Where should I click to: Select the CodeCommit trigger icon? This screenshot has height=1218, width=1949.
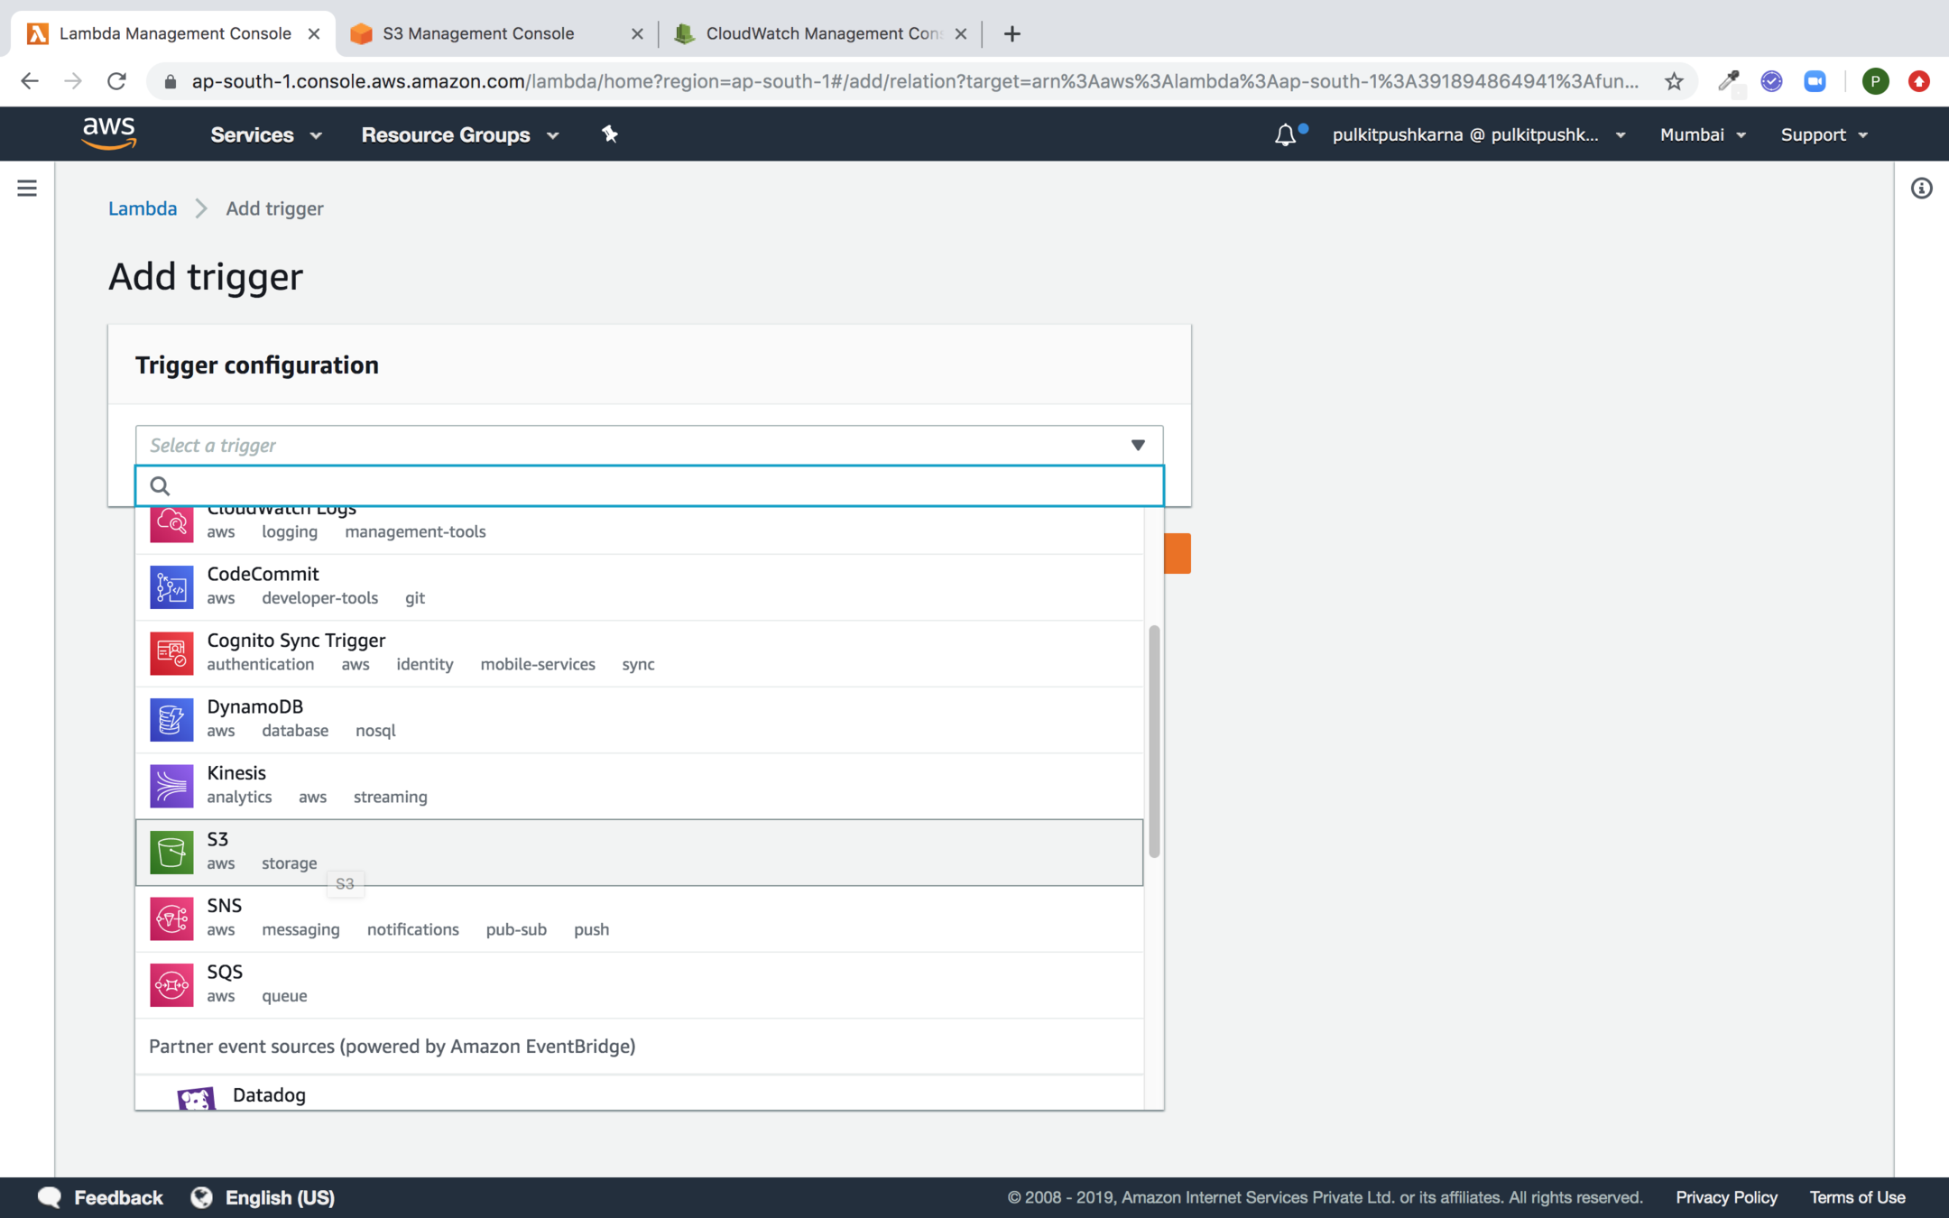point(171,586)
